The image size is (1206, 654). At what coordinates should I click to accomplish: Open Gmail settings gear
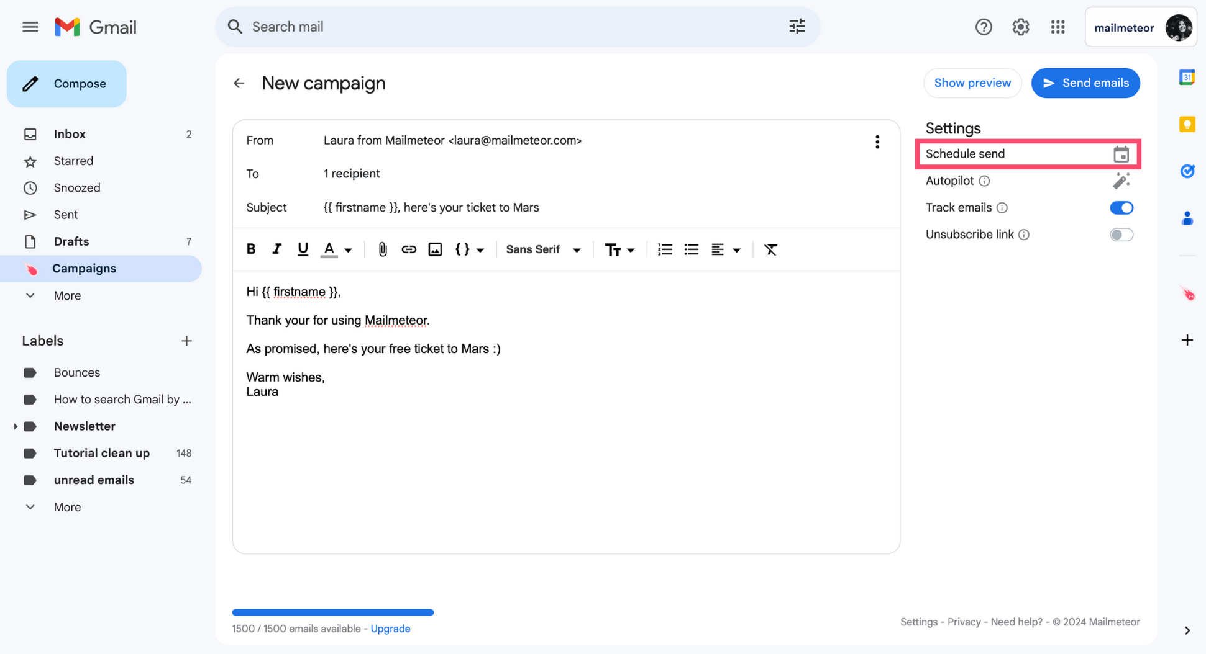click(1021, 27)
